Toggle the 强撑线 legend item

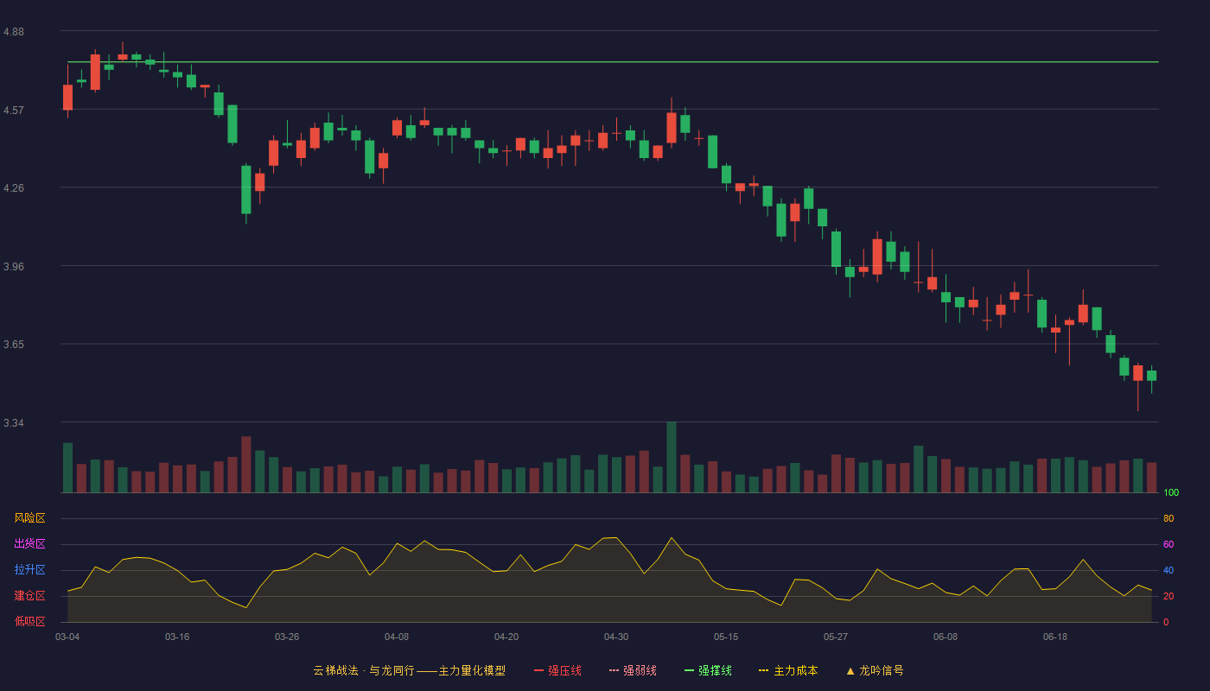[x=708, y=670]
